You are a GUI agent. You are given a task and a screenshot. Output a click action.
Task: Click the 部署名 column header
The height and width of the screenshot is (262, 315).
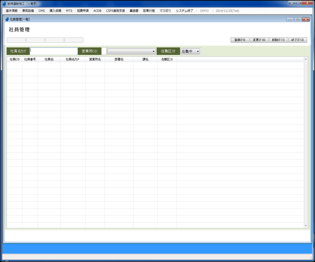click(119, 60)
